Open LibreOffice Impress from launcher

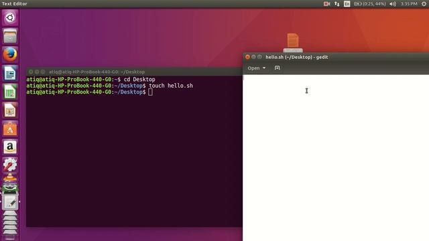pyautogui.click(x=10, y=110)
